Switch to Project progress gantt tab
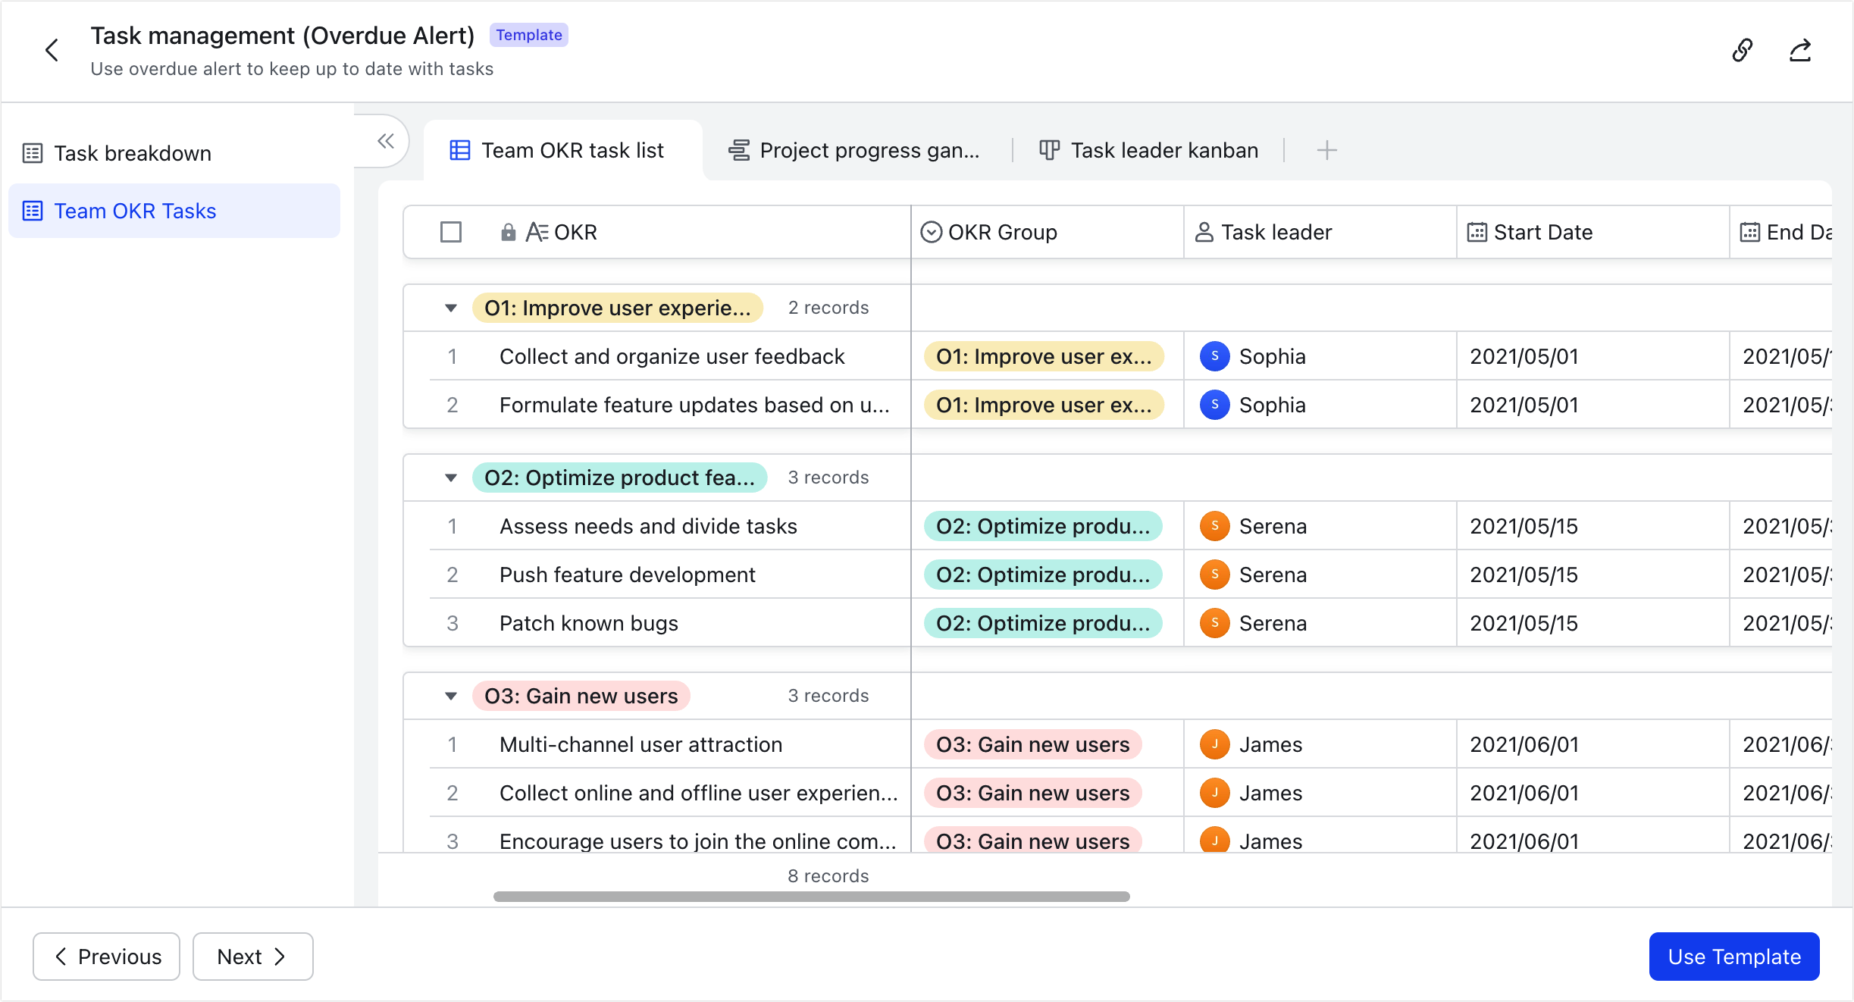The width and height of the screenshot is (1854, 1002). 854,150
